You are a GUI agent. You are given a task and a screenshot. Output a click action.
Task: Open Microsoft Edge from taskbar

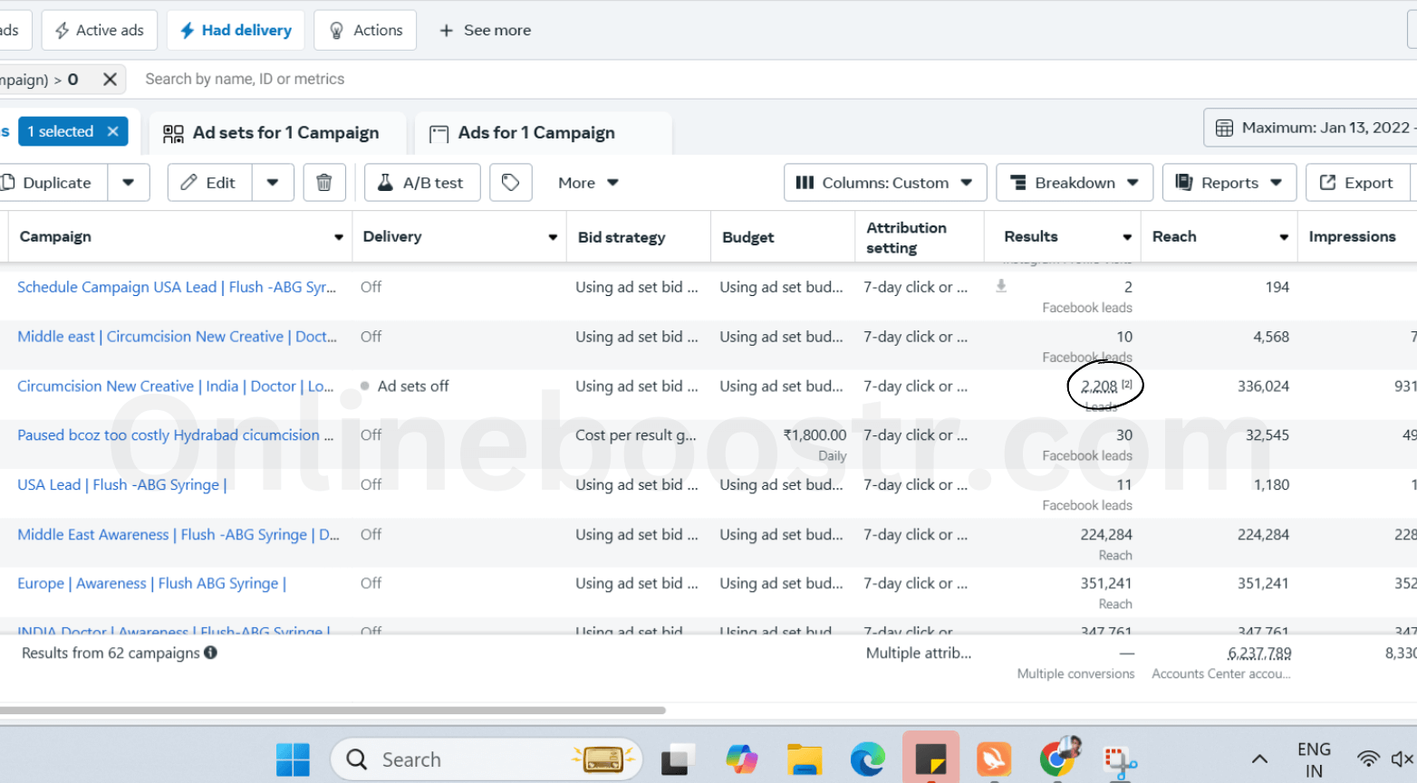[x=867, y=759]
